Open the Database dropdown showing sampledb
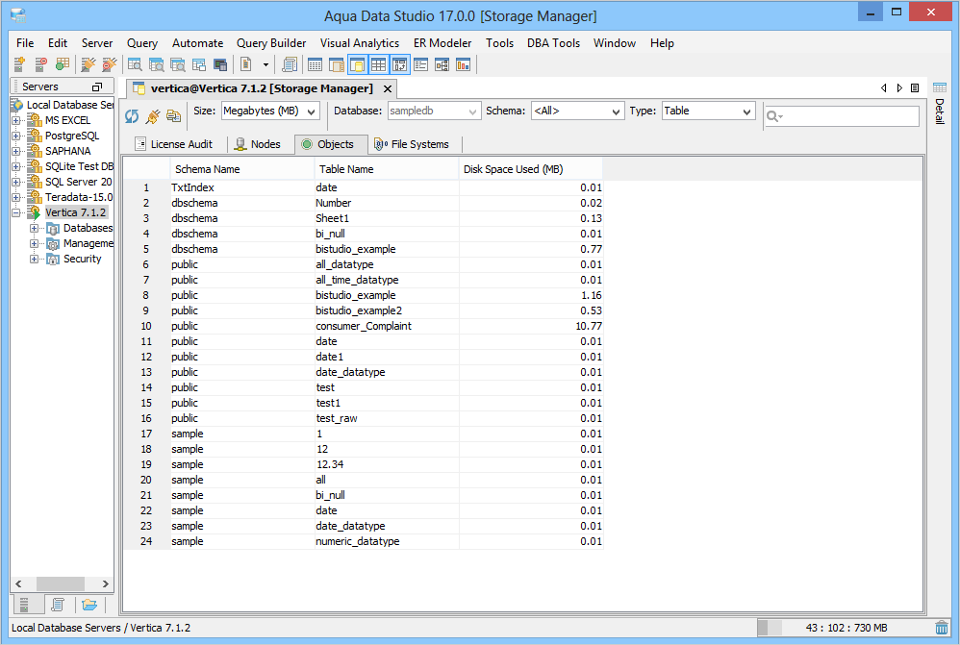The width and height of the screenshot is (960, 645). click(434, 112)
